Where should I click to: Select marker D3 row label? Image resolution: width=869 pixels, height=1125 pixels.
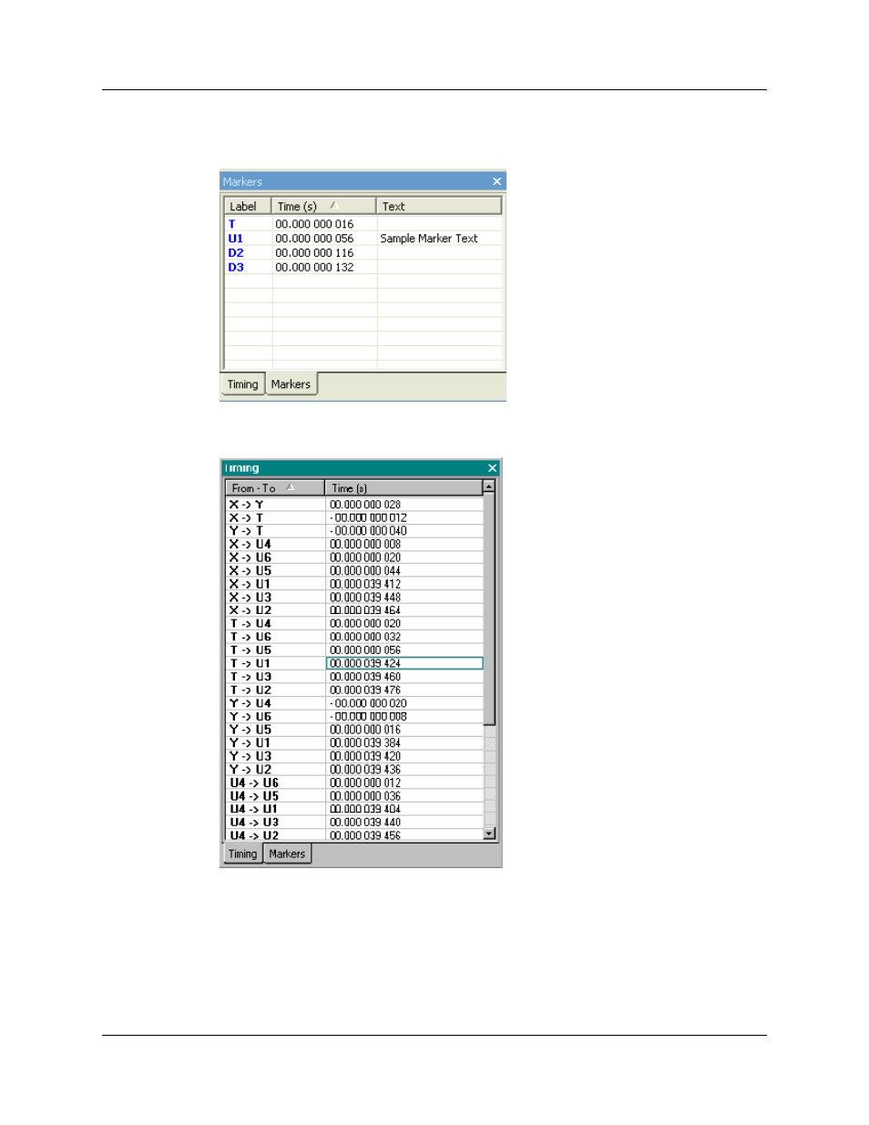(236, 268)
